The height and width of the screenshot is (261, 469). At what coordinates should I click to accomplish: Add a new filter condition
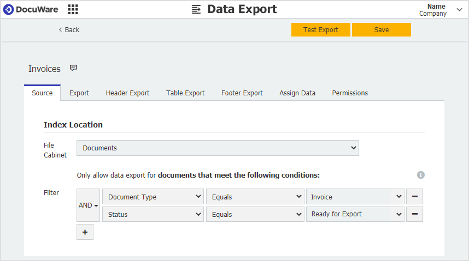[x=85, y=232]
